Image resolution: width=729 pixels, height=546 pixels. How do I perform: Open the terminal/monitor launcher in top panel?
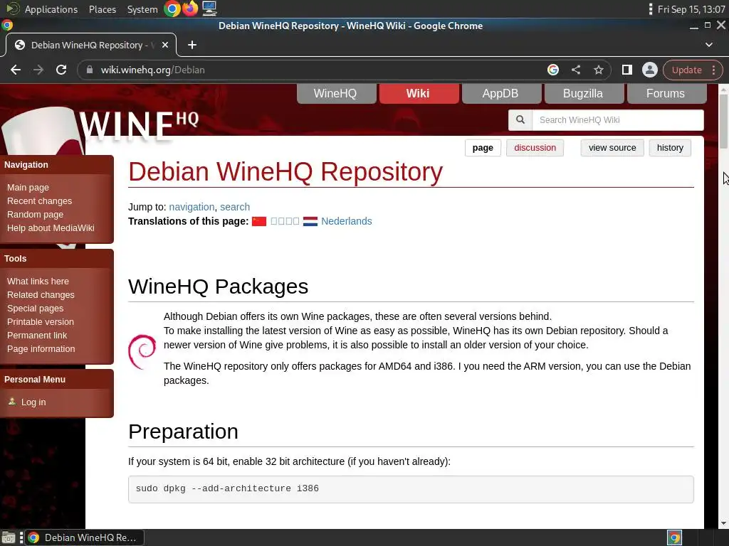pos(209,9)
